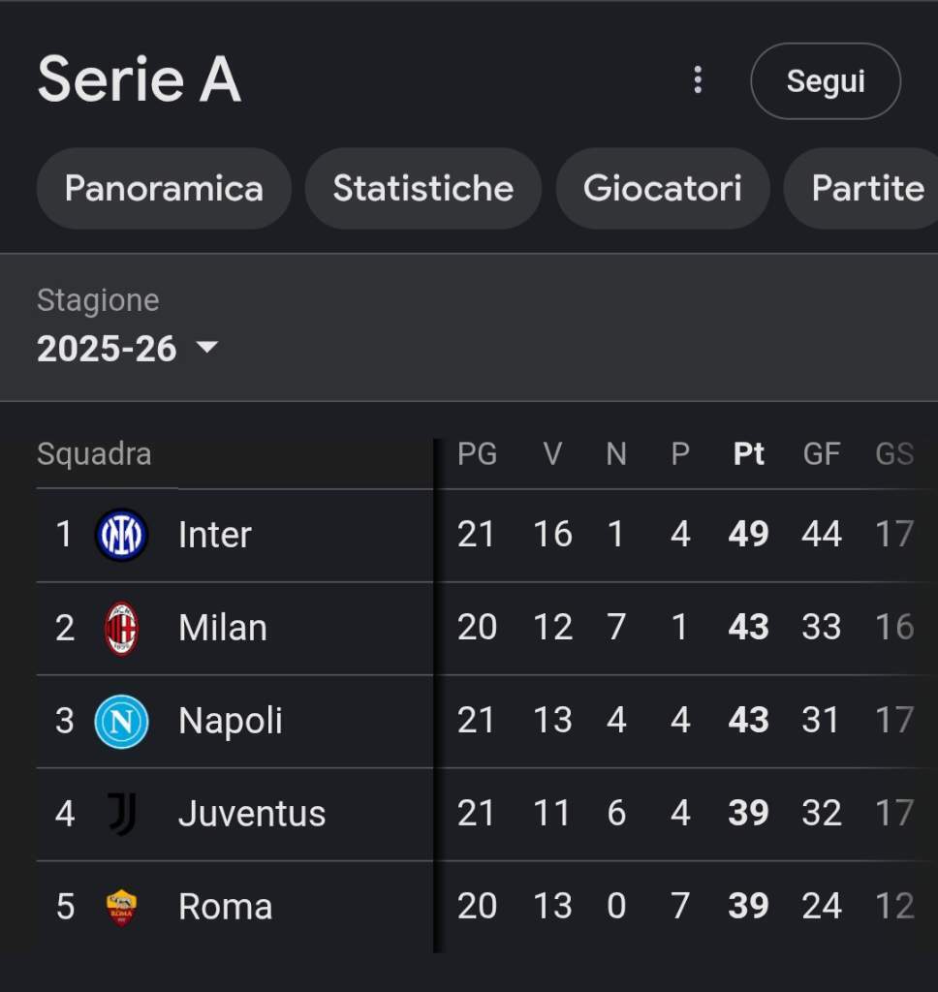Click the GF goals scored column header
This screenshot has width=938, height=992.
[821, 454]
